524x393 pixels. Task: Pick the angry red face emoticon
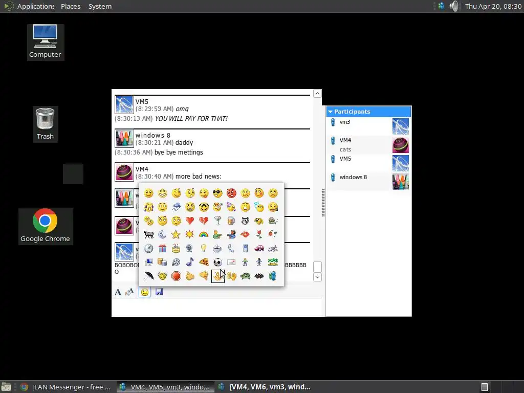231,193
